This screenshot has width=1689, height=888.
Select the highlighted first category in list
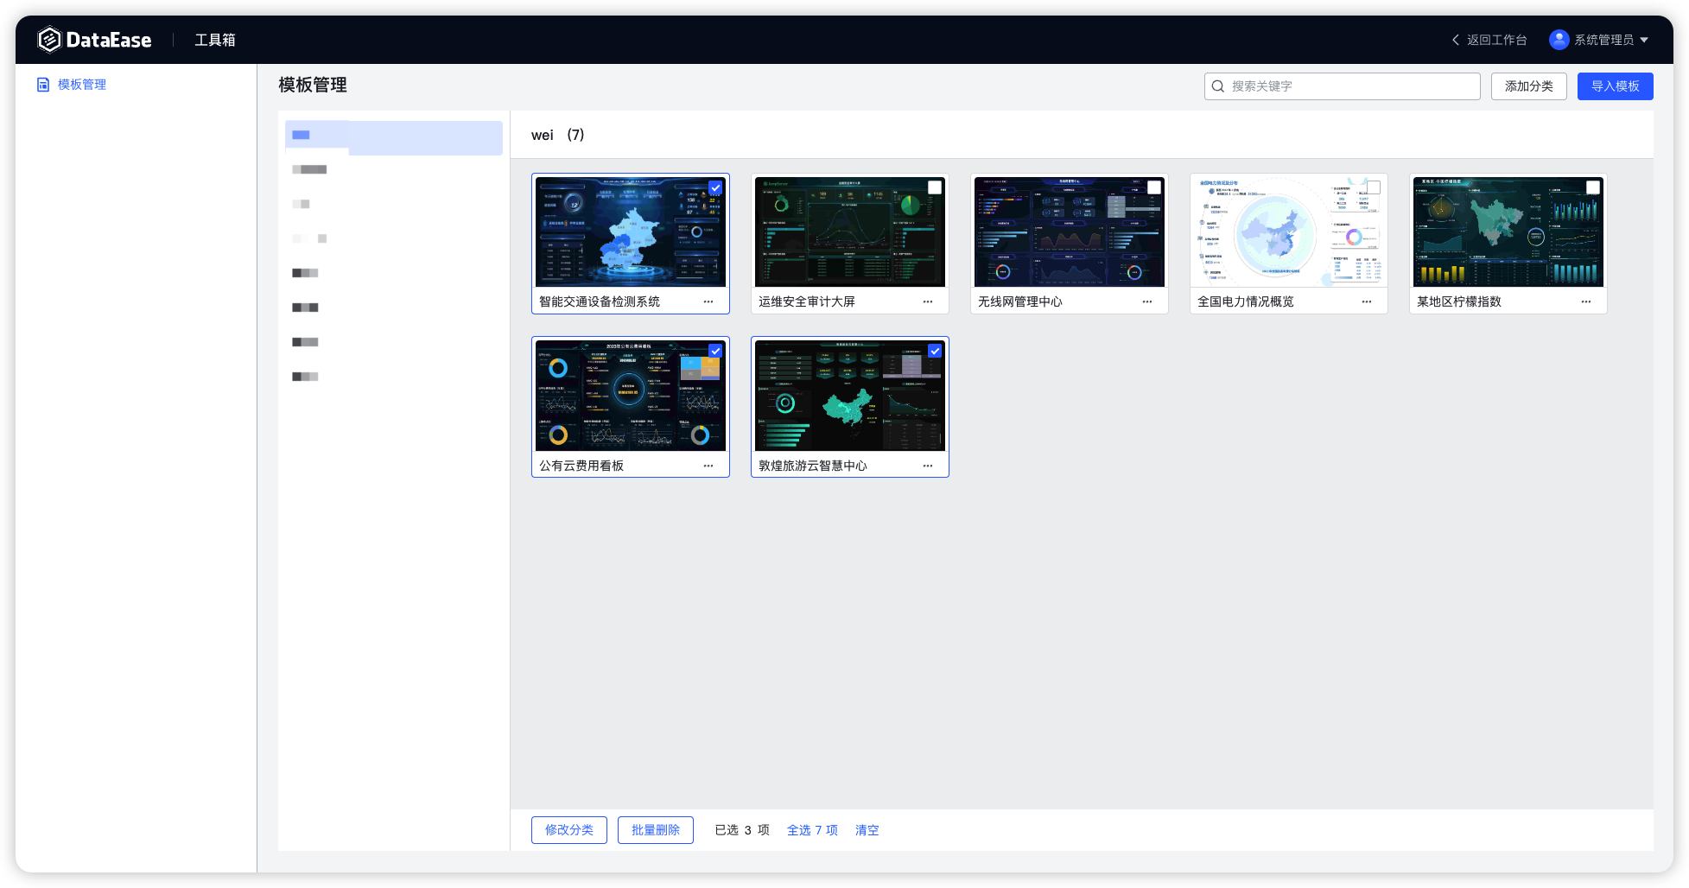tap(394, 137)
